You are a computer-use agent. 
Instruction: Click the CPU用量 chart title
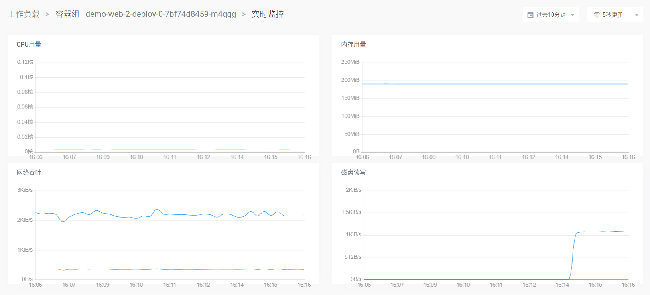click(29, 45)
